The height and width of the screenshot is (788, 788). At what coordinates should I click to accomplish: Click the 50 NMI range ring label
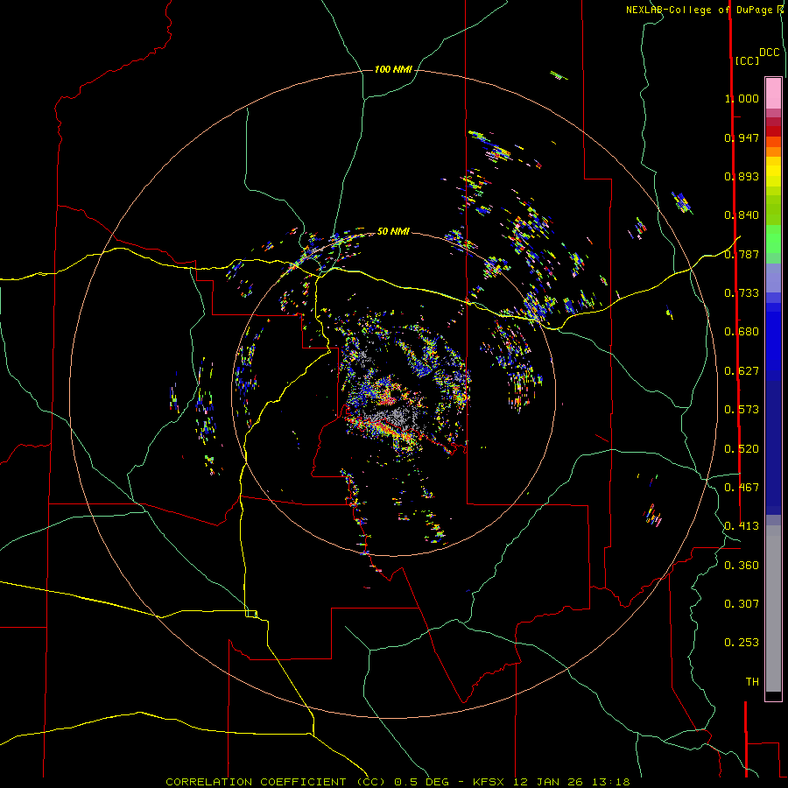click(x=393, y=231)
